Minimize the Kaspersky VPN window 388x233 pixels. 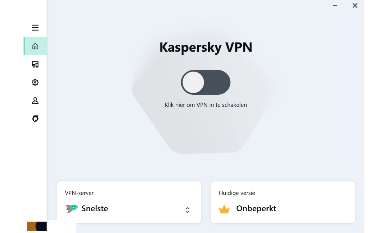335,6
